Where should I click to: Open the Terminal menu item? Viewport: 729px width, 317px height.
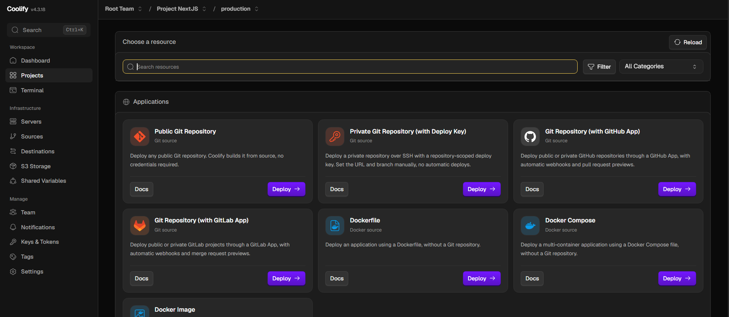point(49,90)
